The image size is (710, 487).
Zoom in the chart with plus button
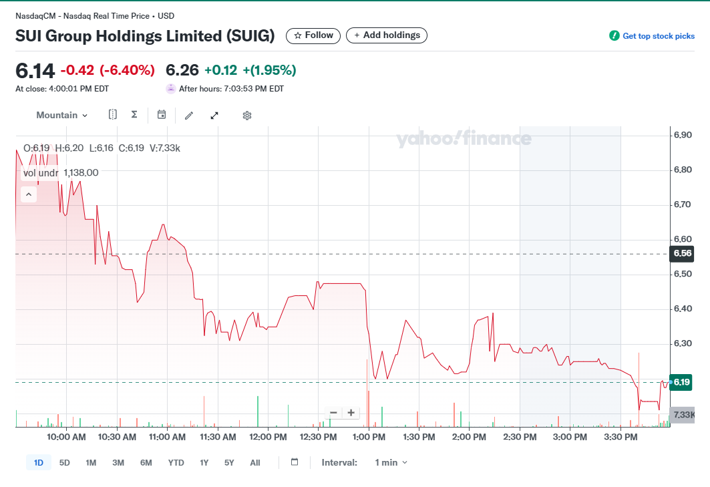pos(351,413)
